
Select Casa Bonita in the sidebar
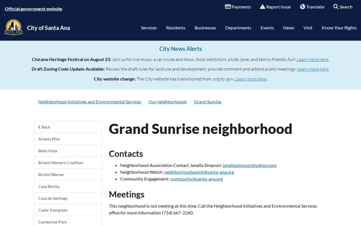coord(68,186)
